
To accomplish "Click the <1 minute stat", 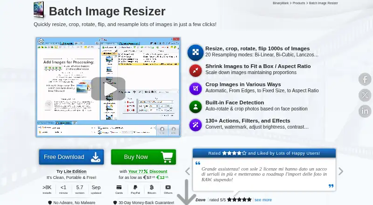I will coord(63,190).
